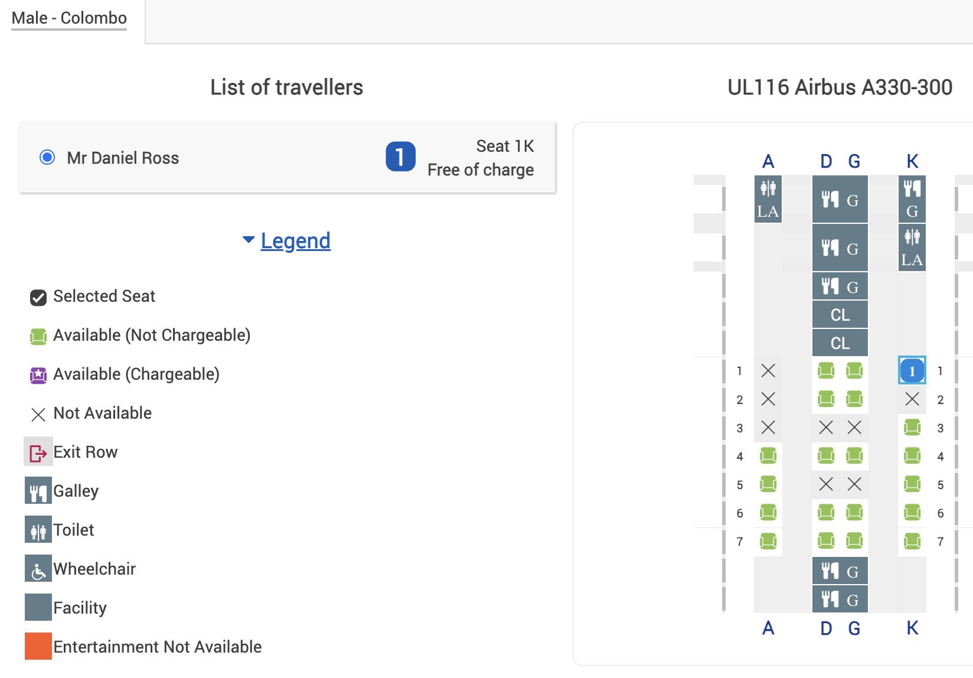Image resolution: width=973 pixels, height=678 pixels.
Task: Choose seat 5K
Action: 912,484
